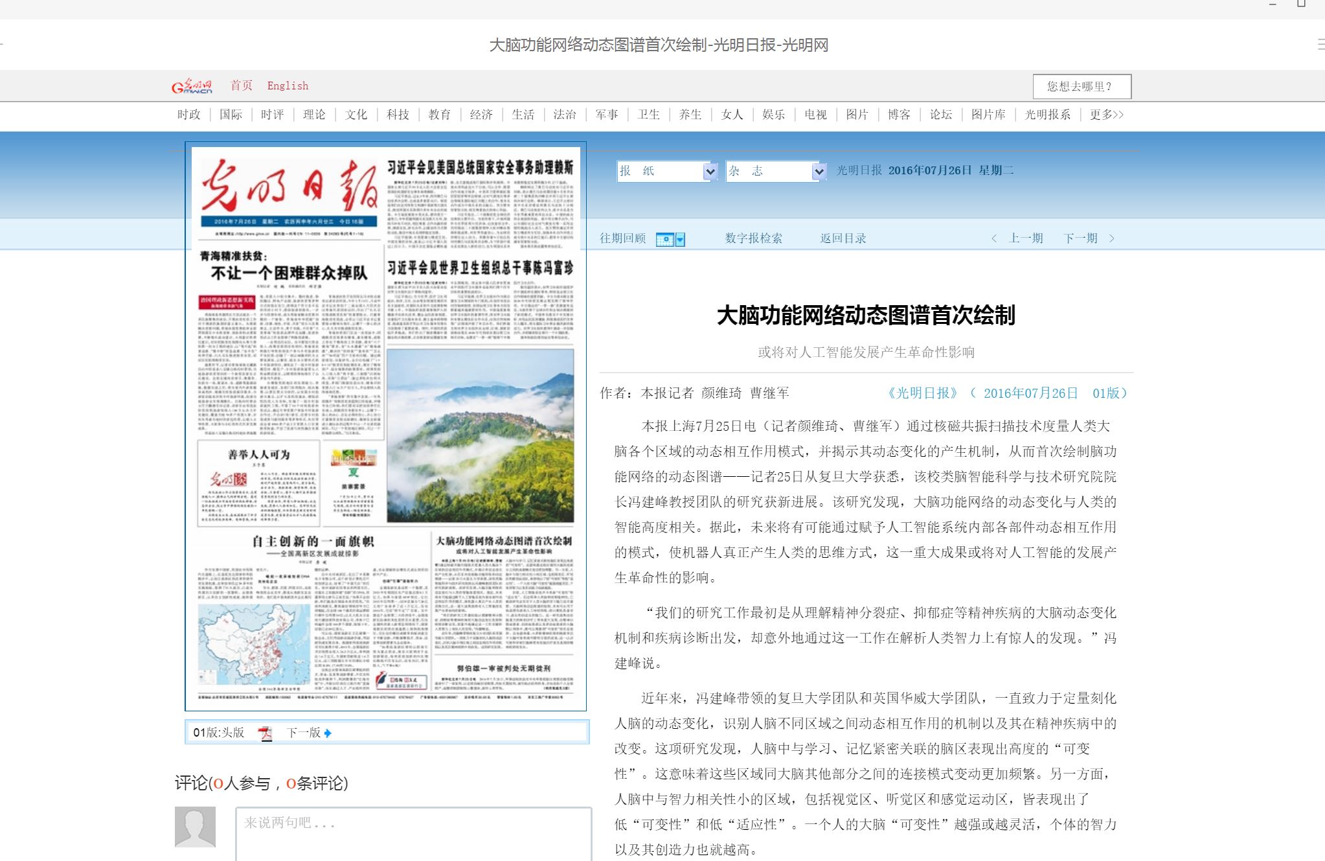Click the gray user avatar in comments
This screenshot has height=861, width=1325.
point(195,827)
